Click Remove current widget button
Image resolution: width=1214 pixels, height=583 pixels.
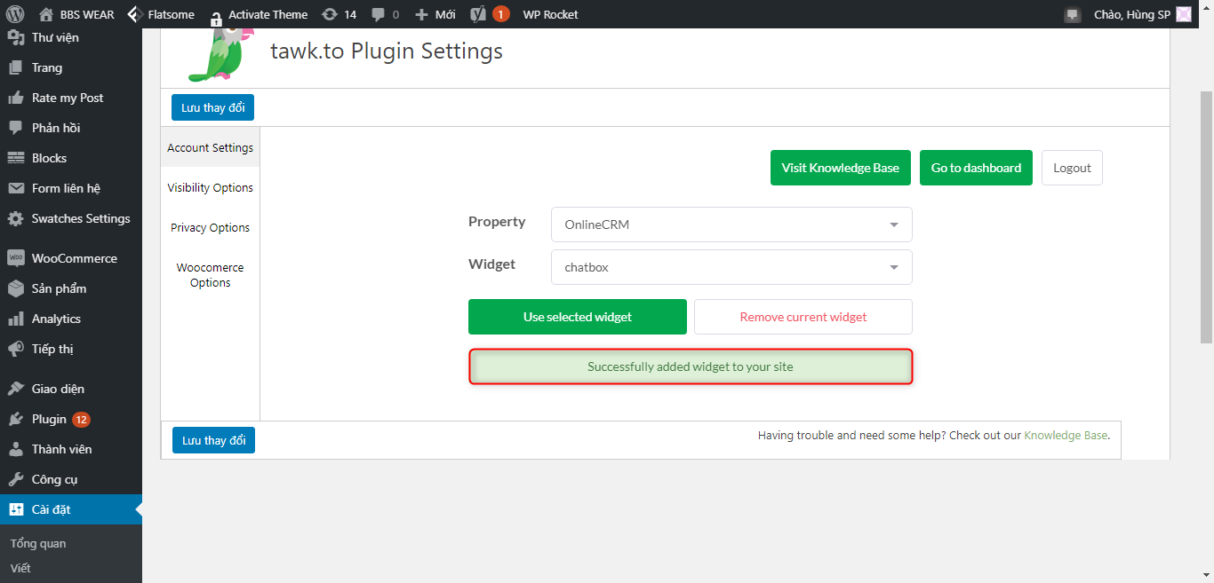[x=803, y=317]
